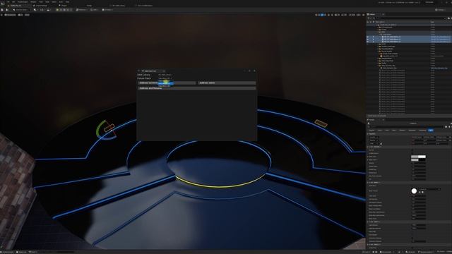Click the maximize viewport icon
This screenshot has height=254, width=452.
pos(363,15)
